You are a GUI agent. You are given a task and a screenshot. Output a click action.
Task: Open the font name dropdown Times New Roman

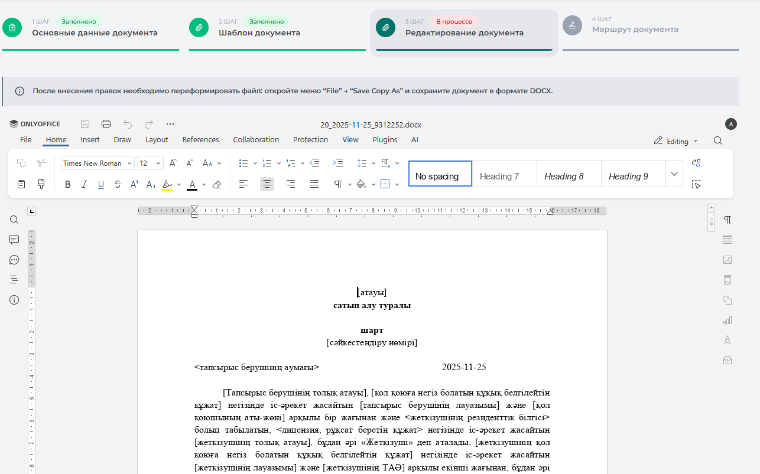pos(97,164)
